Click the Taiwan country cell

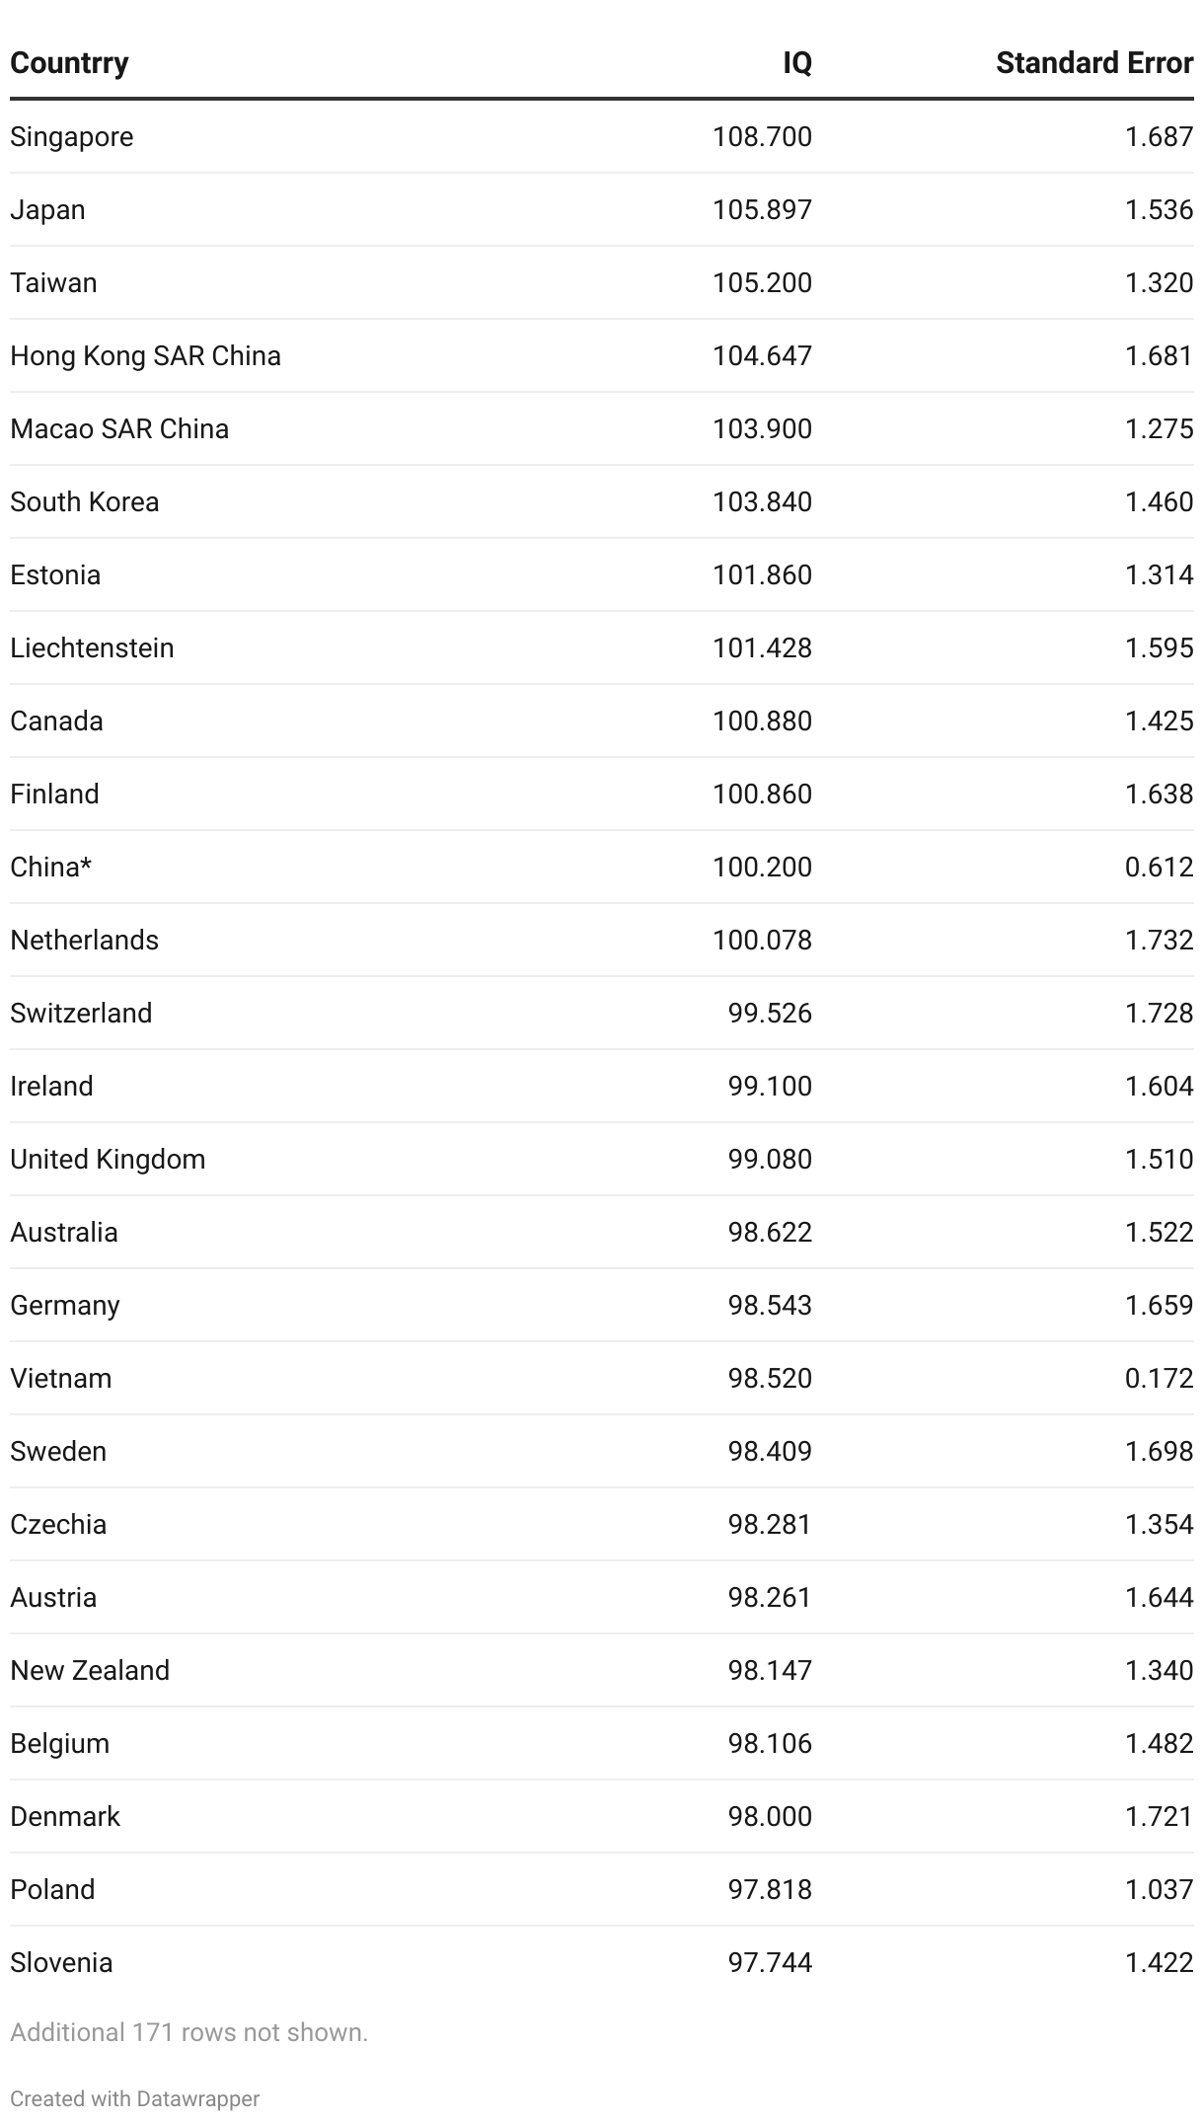[x=54, y=282]
